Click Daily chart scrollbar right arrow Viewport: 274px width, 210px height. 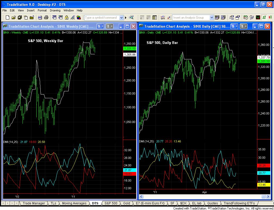click(x=268, y=197)
